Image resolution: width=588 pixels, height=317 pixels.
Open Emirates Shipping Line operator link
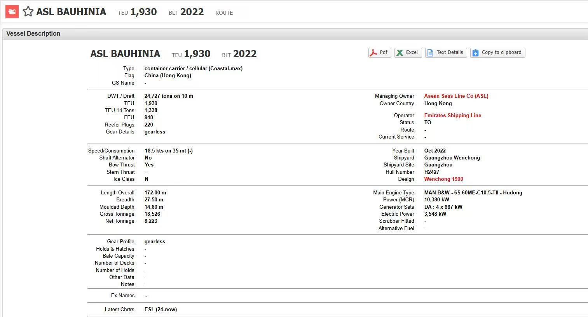coord(453,116)
